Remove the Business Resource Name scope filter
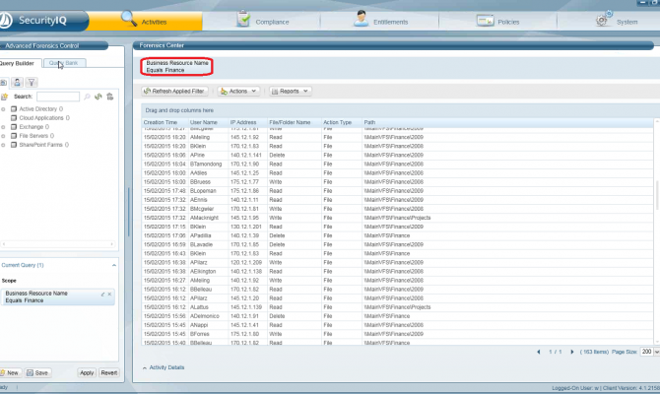Screen dimensions: 660x394 pos(109,295)
